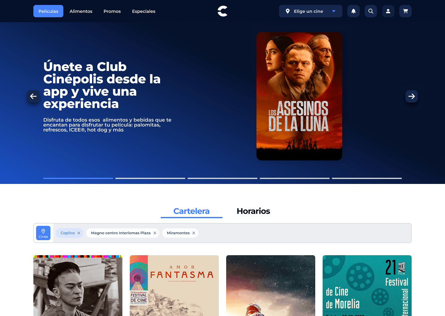445x316 pixels.
Task: Remove the Copilco cinema chip
Action: click(79, 233)
